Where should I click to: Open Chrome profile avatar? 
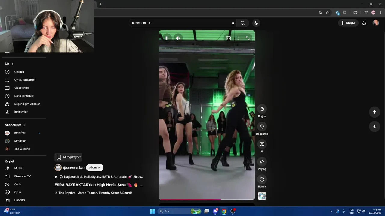(x=373, y=13)
